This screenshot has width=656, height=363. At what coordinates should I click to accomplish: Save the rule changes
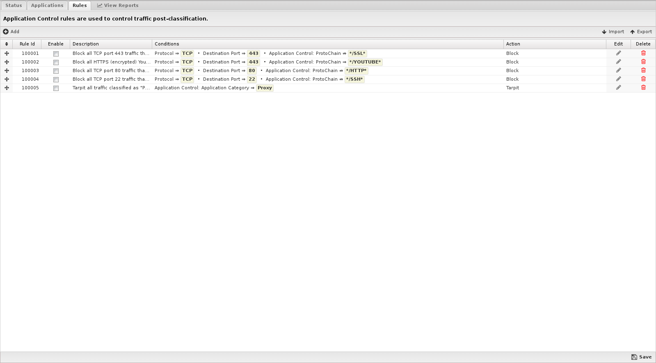click(641, 357)
